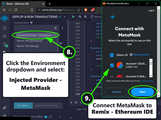Image resolution: width=161 pixels, height=120 pixels.
Task: Select Injected Provider - MetaMask option
Action: [x=34, y=35]
